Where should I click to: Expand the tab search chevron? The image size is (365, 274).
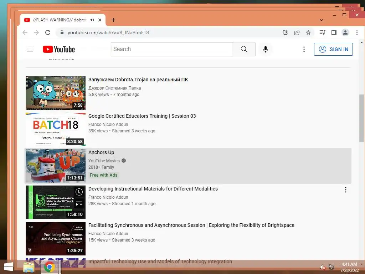322,20
